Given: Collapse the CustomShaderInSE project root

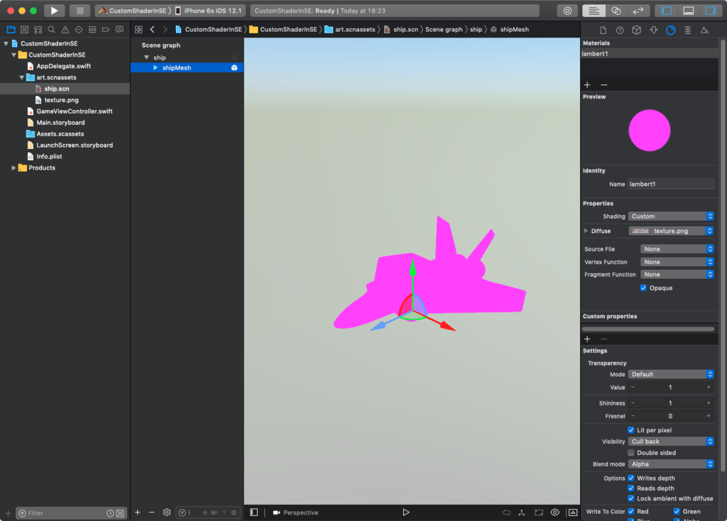Looking at the screenshot, I should click(x=6, y=43).
